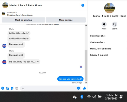This screenshot has height=102, width=127.
Task: Click 'Sent 2m ago' status text
Action: 77,83
